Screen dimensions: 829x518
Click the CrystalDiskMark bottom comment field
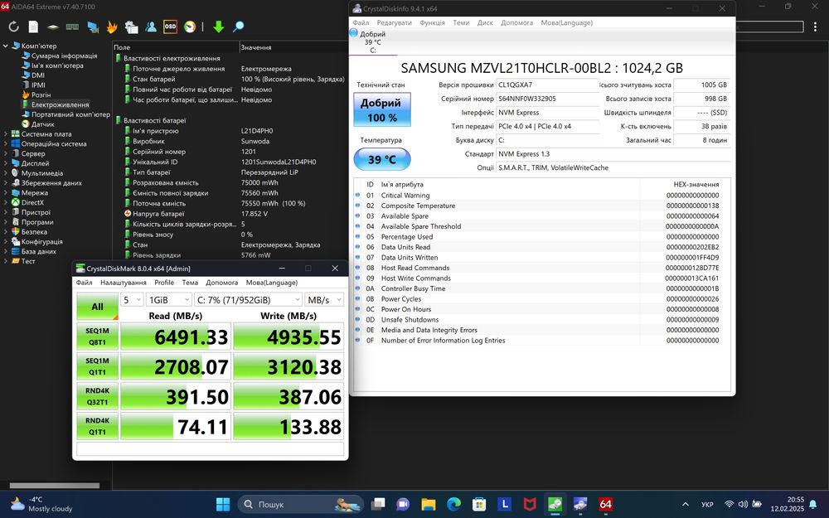[x=211, y=448]
